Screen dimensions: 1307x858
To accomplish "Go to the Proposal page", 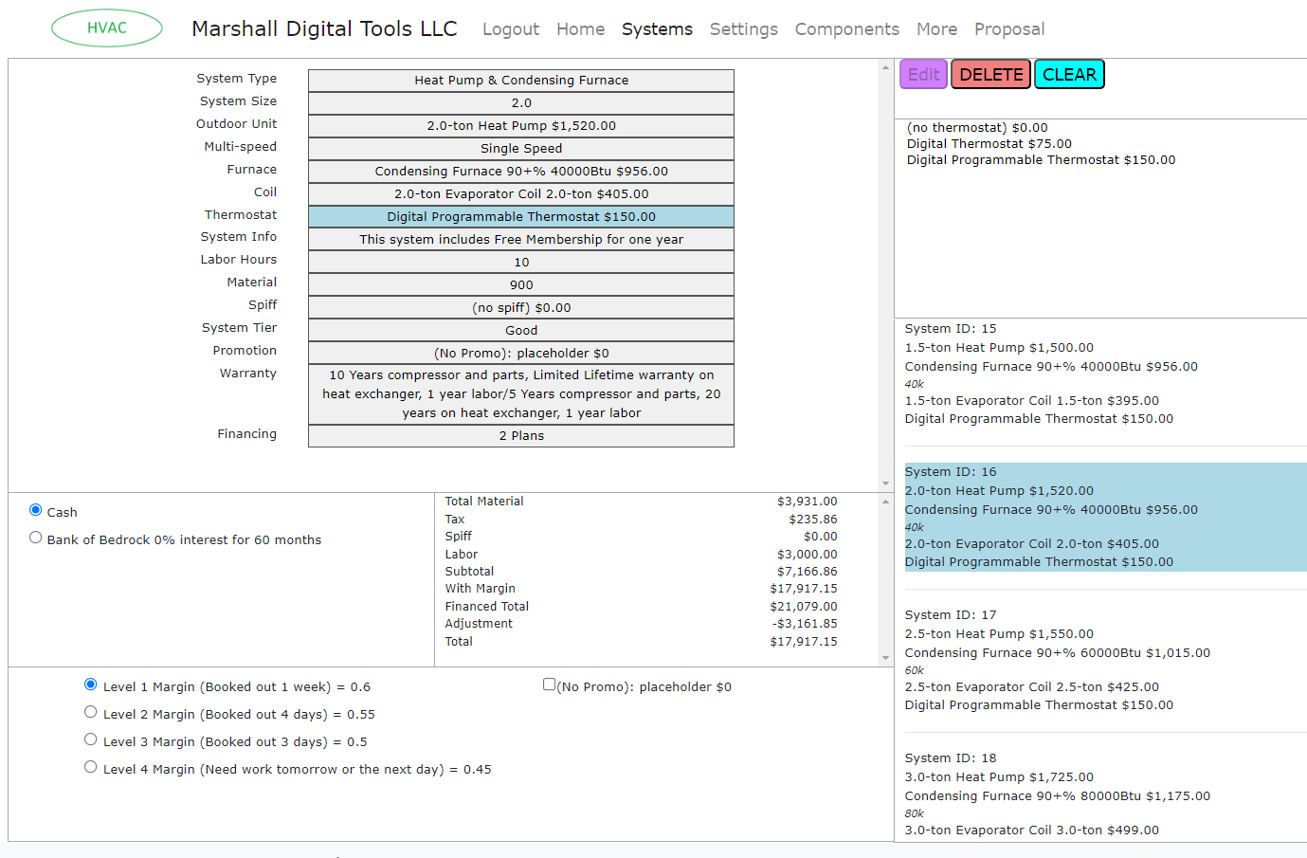I will [x=1008, y=29].
